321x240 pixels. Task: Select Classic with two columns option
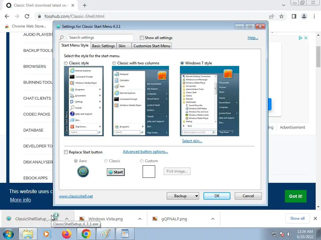point(114,63)
